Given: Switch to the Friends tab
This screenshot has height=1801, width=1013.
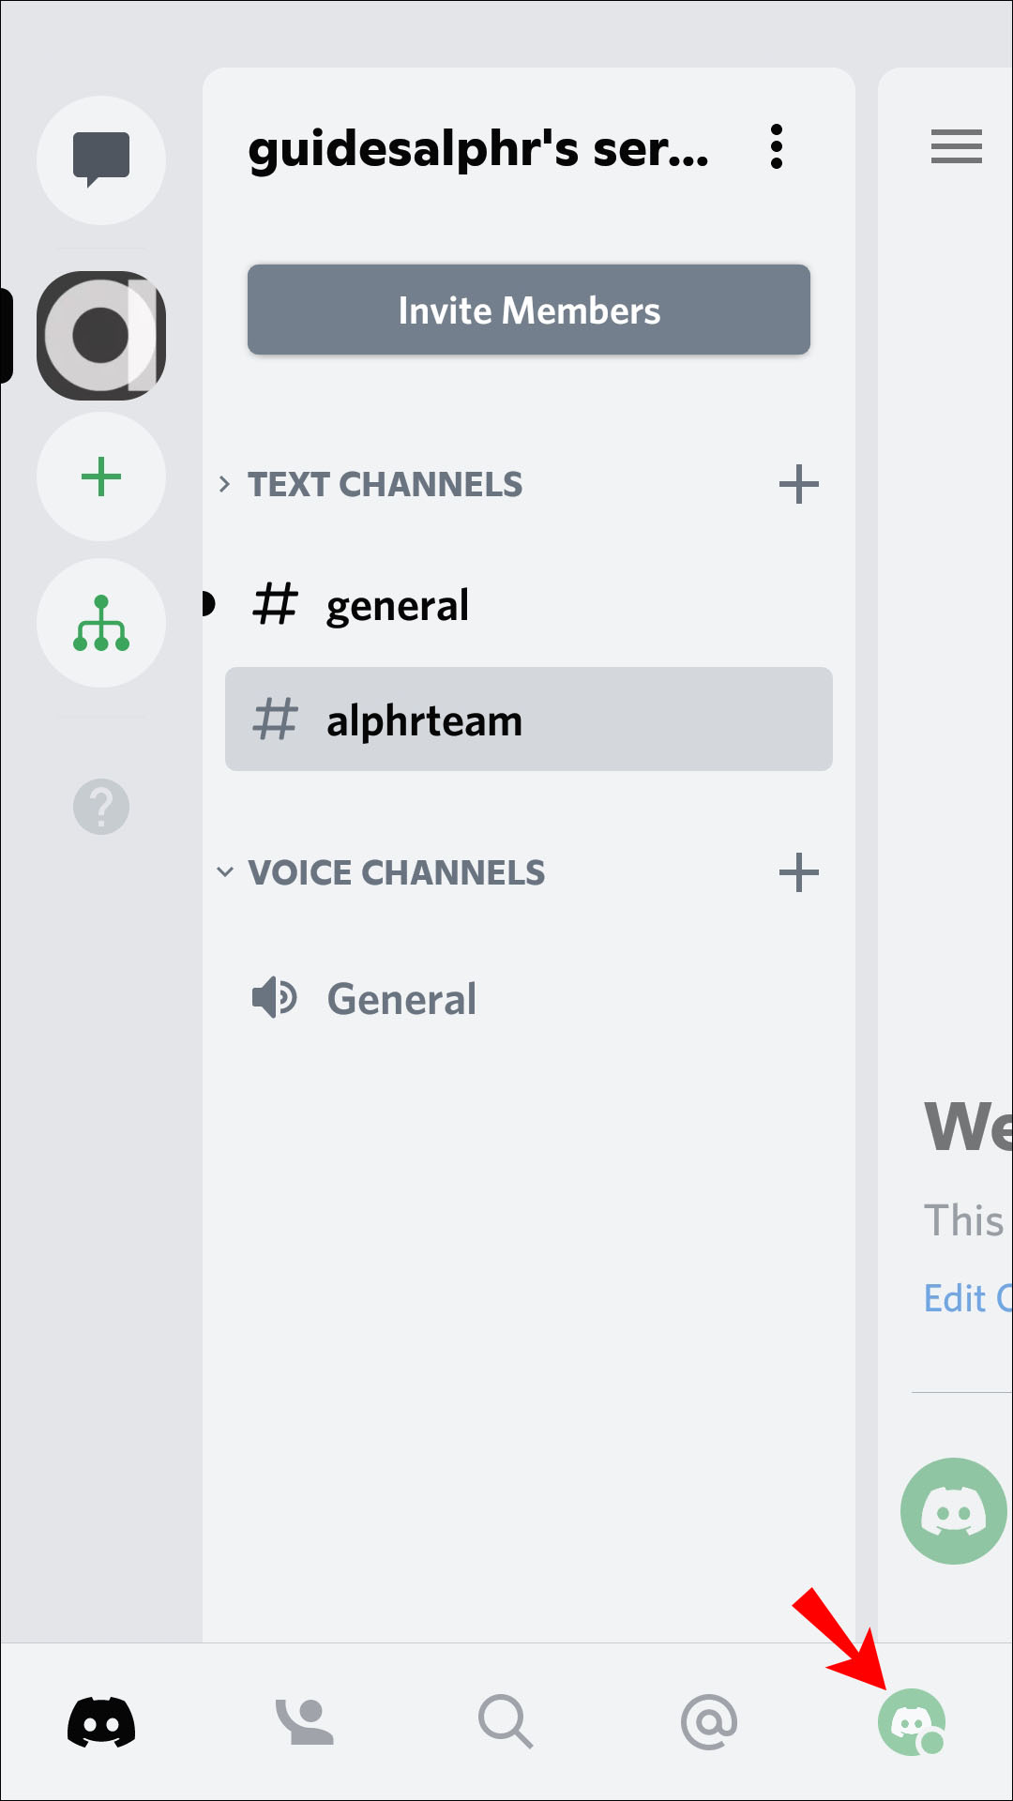Looking at the screenshot, I should click(x=304, y=1722).
